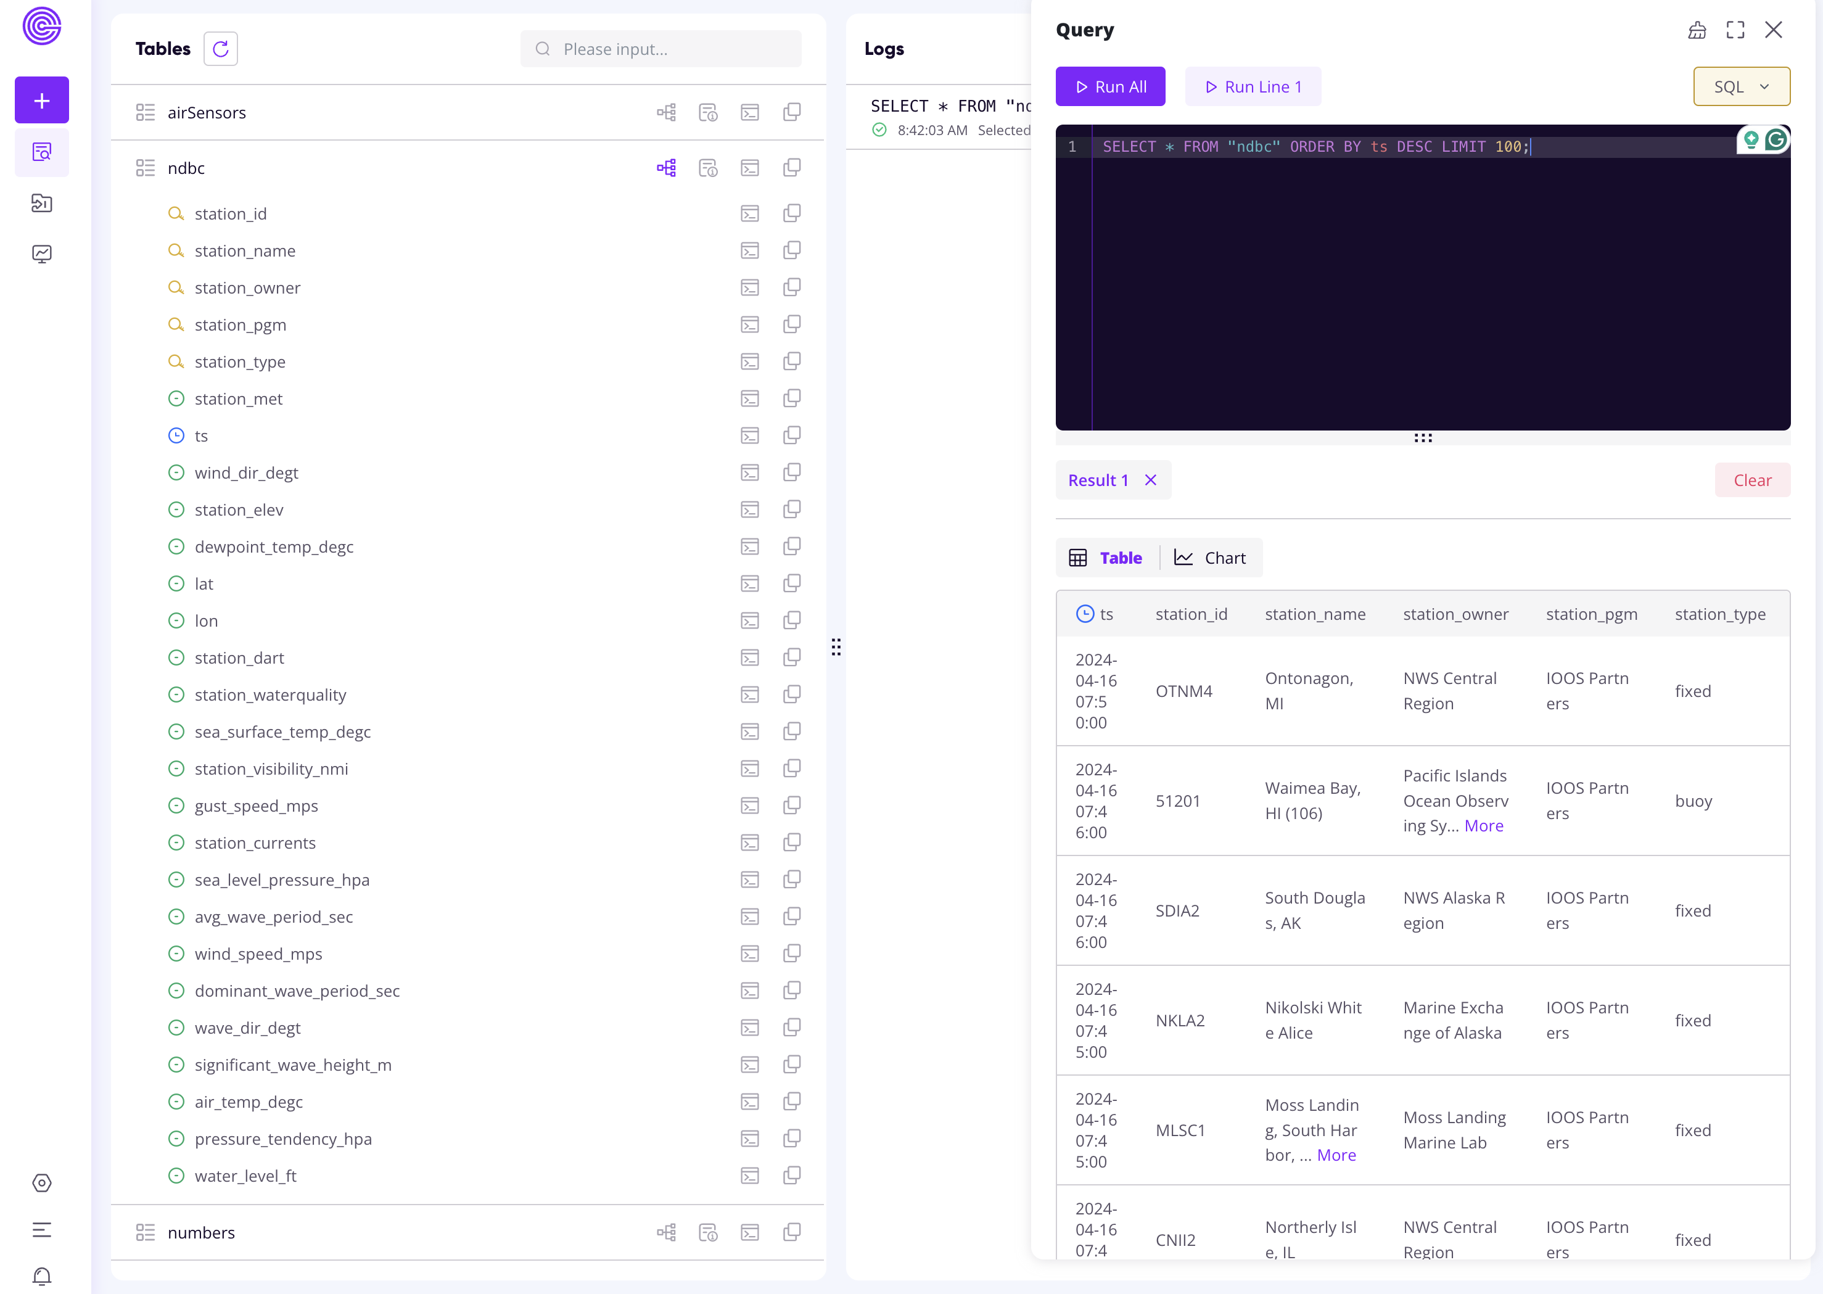
Task: Click the Clear button to remove results
Action: tap(1752, 480)
